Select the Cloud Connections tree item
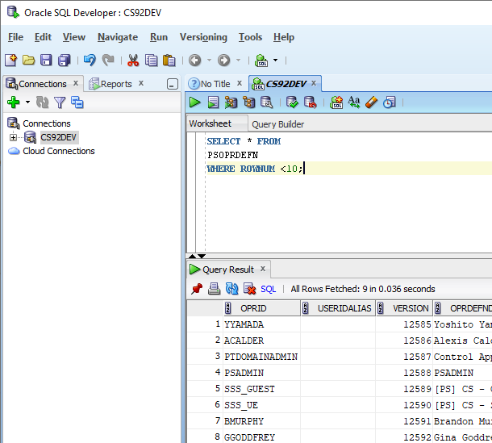 (x=58, y=151)
